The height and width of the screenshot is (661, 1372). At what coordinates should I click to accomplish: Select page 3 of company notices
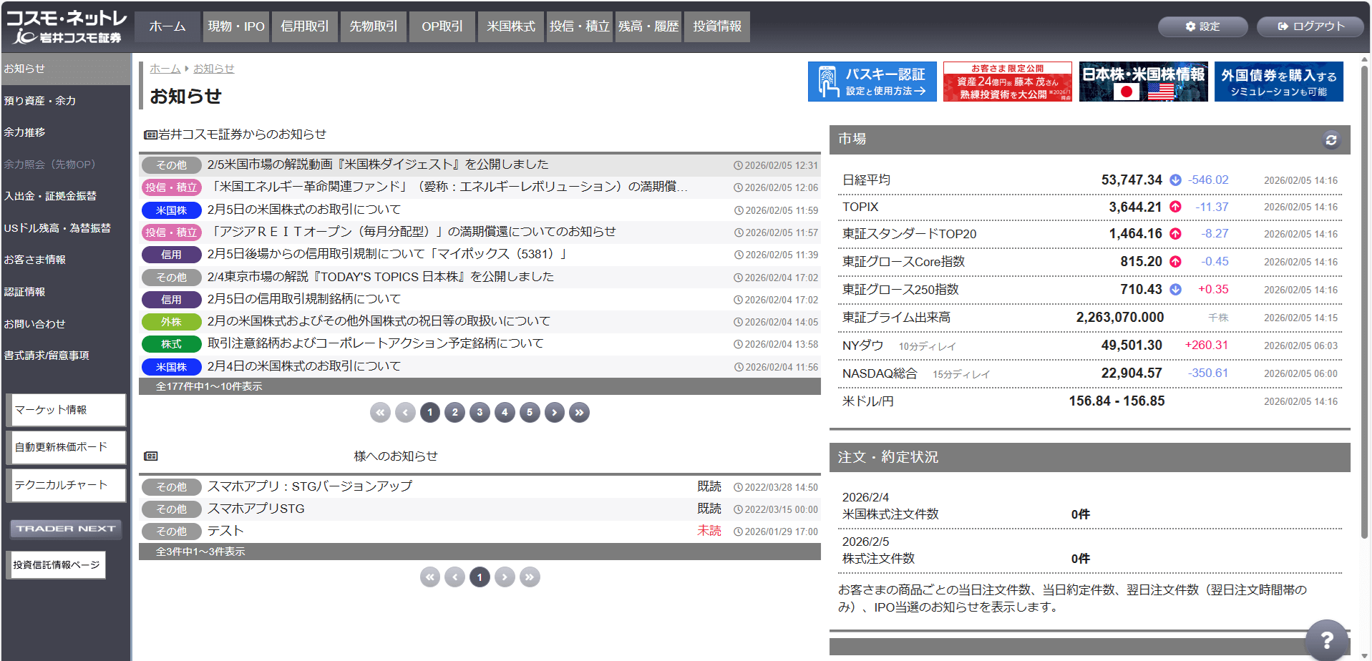[480, 412]
